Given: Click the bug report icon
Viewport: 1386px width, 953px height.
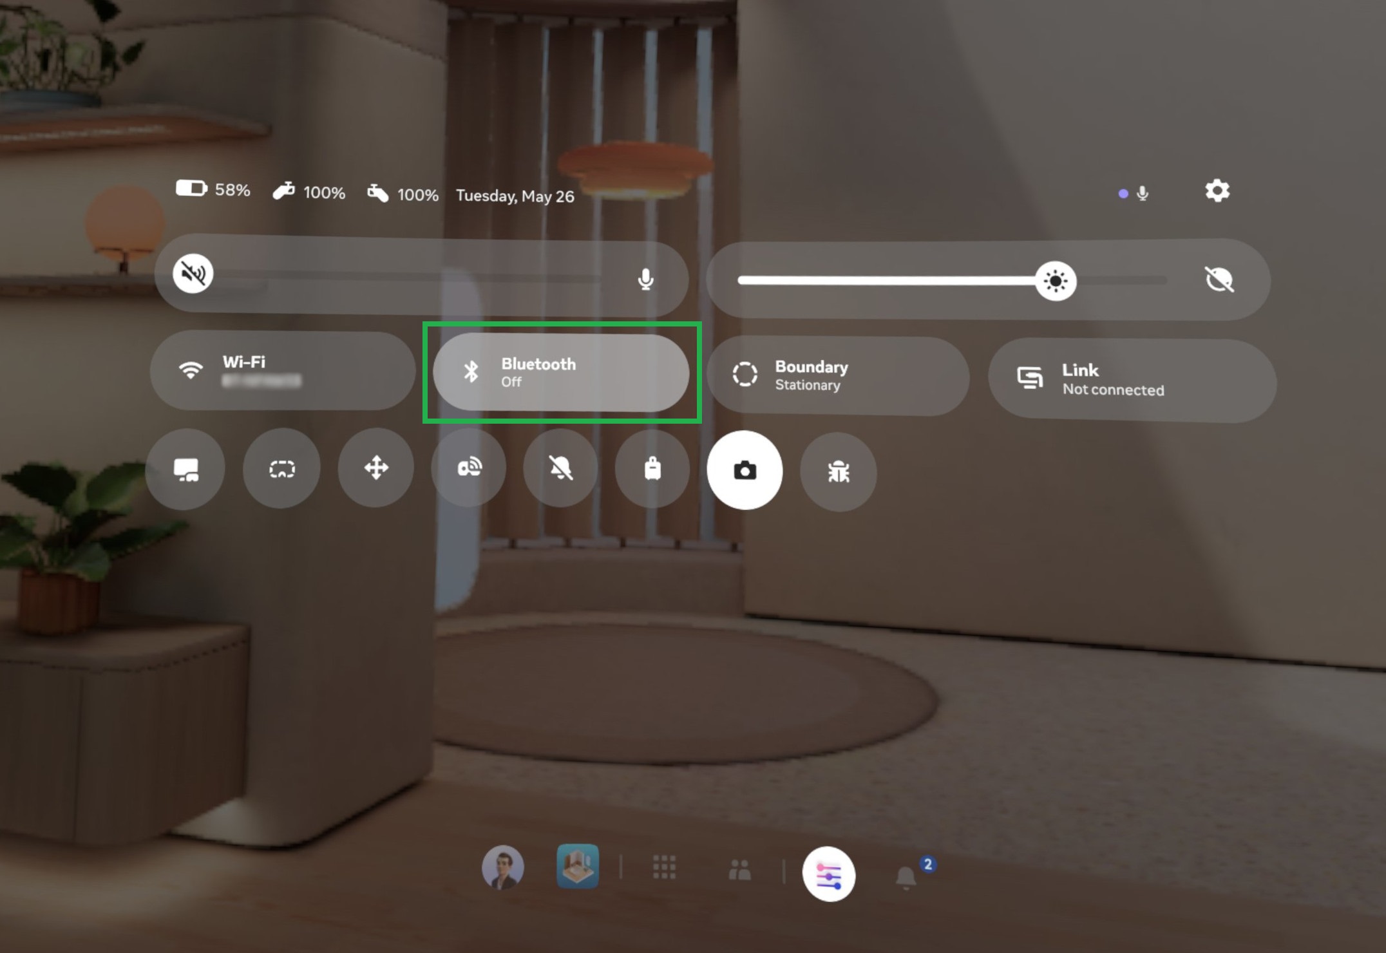Looking at the screenshot, I should point(838,472).
